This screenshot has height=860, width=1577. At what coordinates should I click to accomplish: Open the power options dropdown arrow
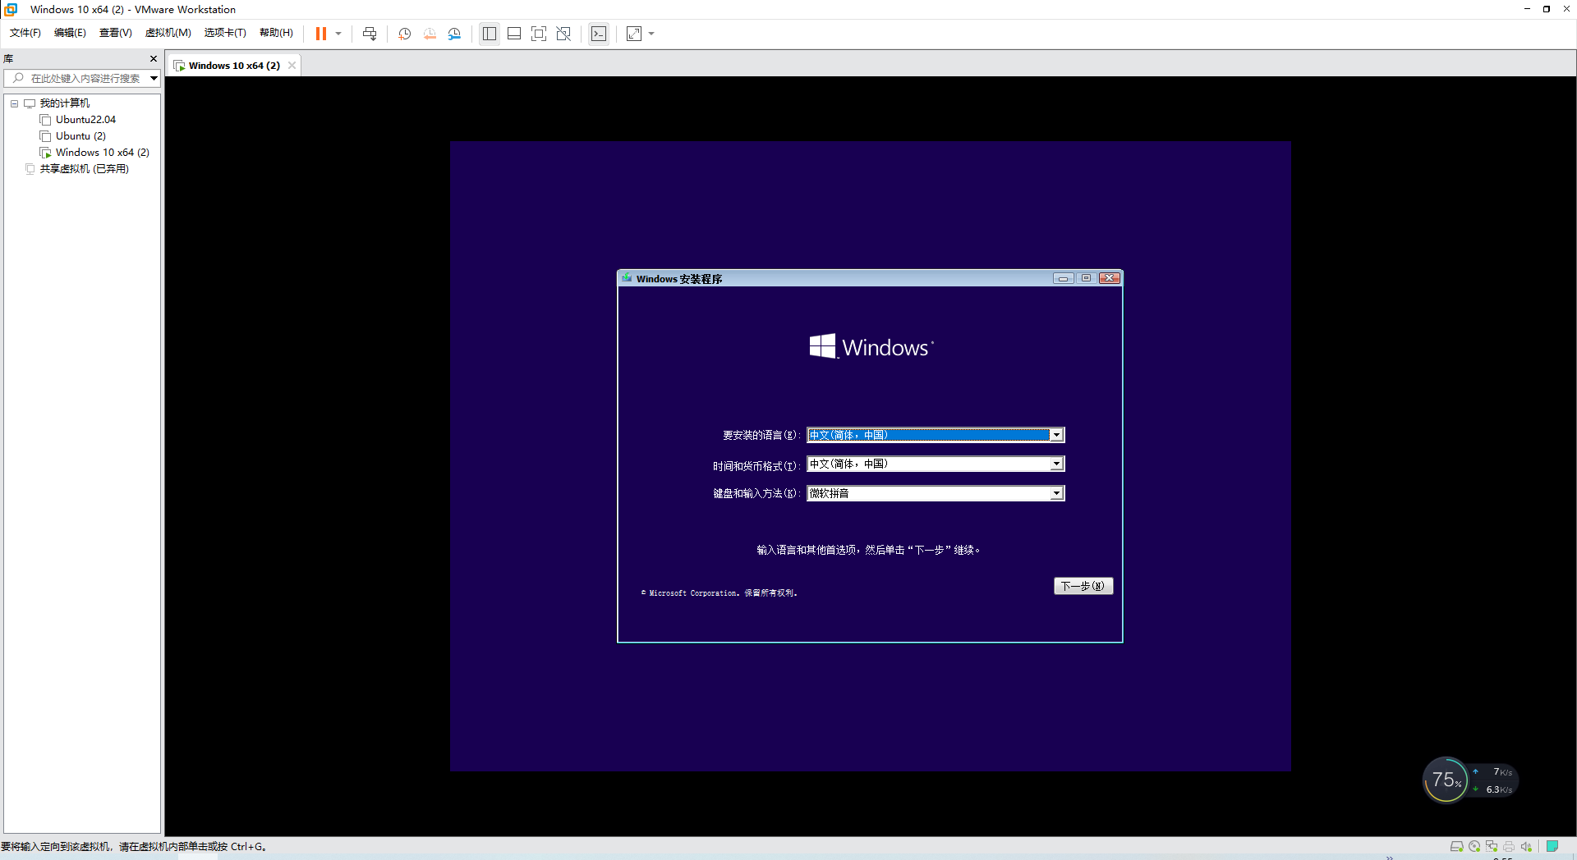tap(338, 34)
